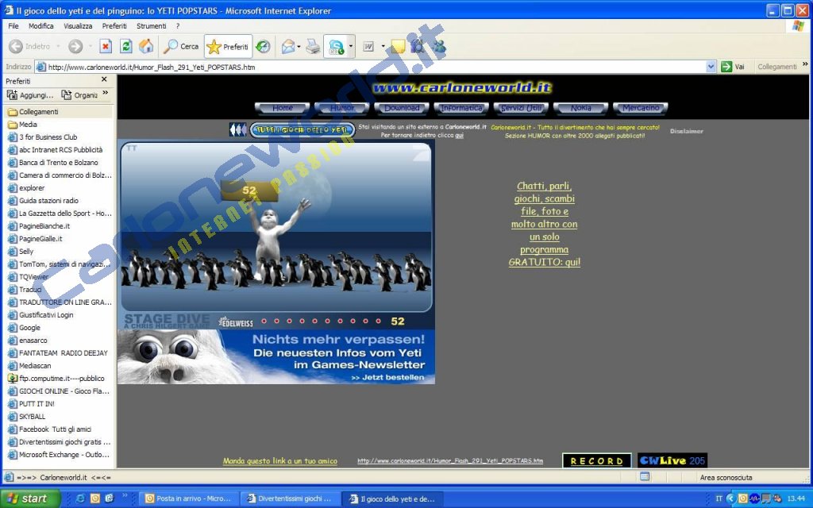This screenshot has height=508, width=813.
Task: Click the IT language indicator in tray
Action: [719, 498]
